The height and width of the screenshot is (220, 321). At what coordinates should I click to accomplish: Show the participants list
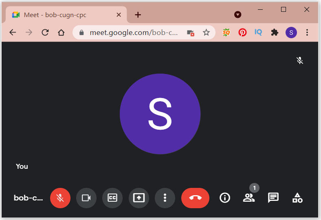coord(249,198)
